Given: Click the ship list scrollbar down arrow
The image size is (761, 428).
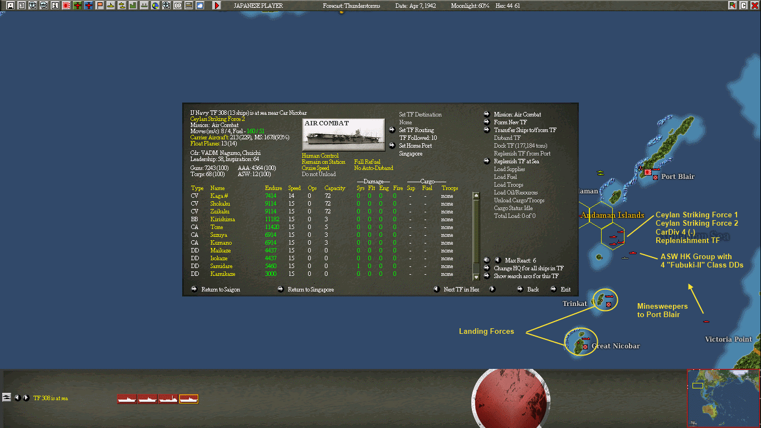Looking at the screenshot, I should (x=476, y=276).
